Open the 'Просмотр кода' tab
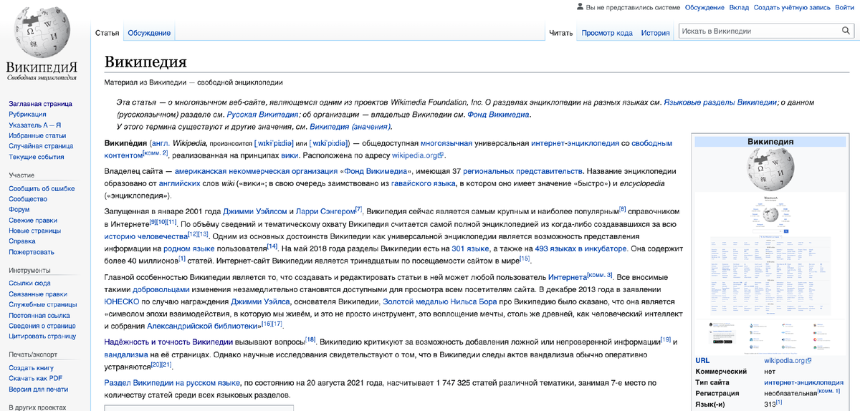 tap(607, 33)
